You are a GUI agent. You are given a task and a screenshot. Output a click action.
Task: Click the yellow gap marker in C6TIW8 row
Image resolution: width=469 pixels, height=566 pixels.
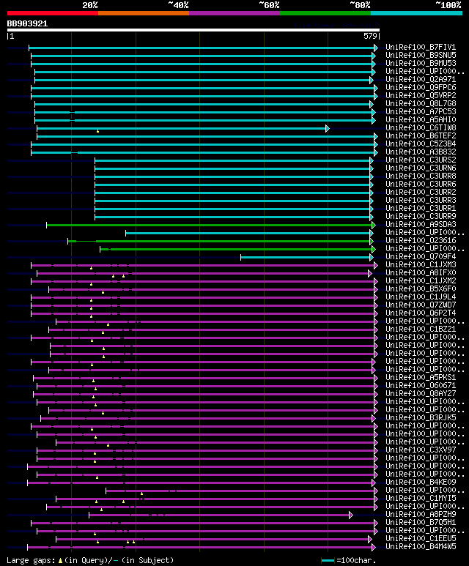[x=98, y=131]
